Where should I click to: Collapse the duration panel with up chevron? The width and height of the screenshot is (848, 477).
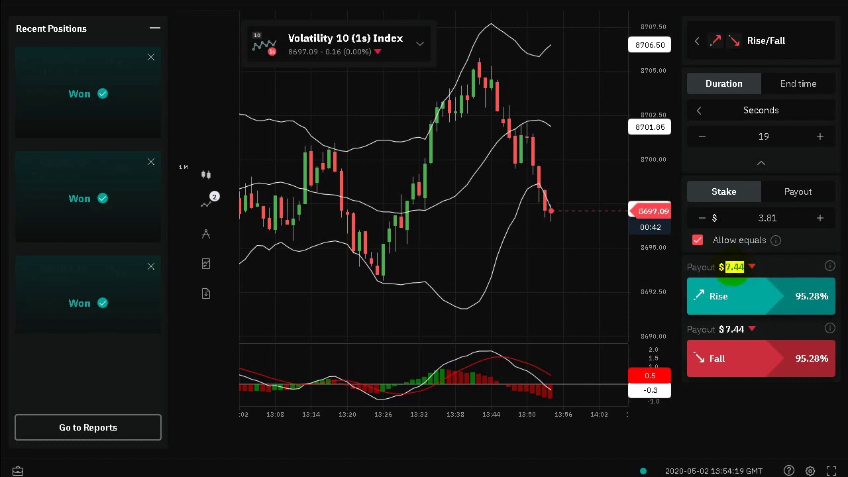tap(761, 163)
